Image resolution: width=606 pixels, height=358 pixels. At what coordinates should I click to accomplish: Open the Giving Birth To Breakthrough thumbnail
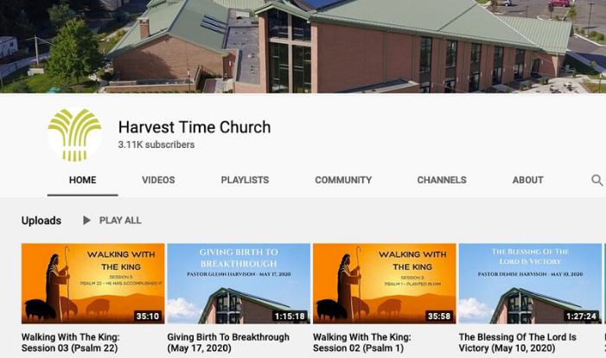(239, 284)
